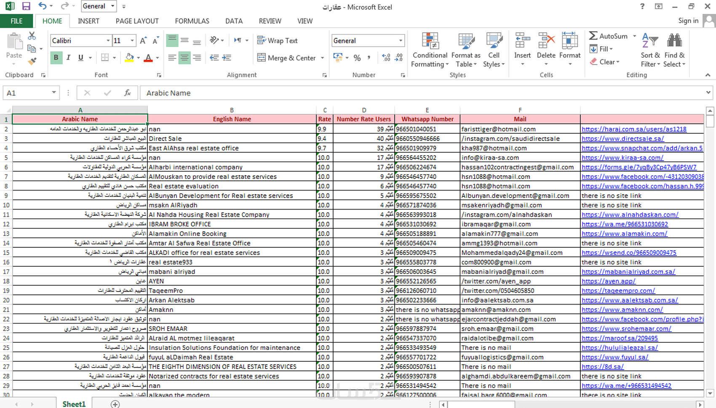
Task: Decrease indent in Alignment group
Action: point(214,58)
